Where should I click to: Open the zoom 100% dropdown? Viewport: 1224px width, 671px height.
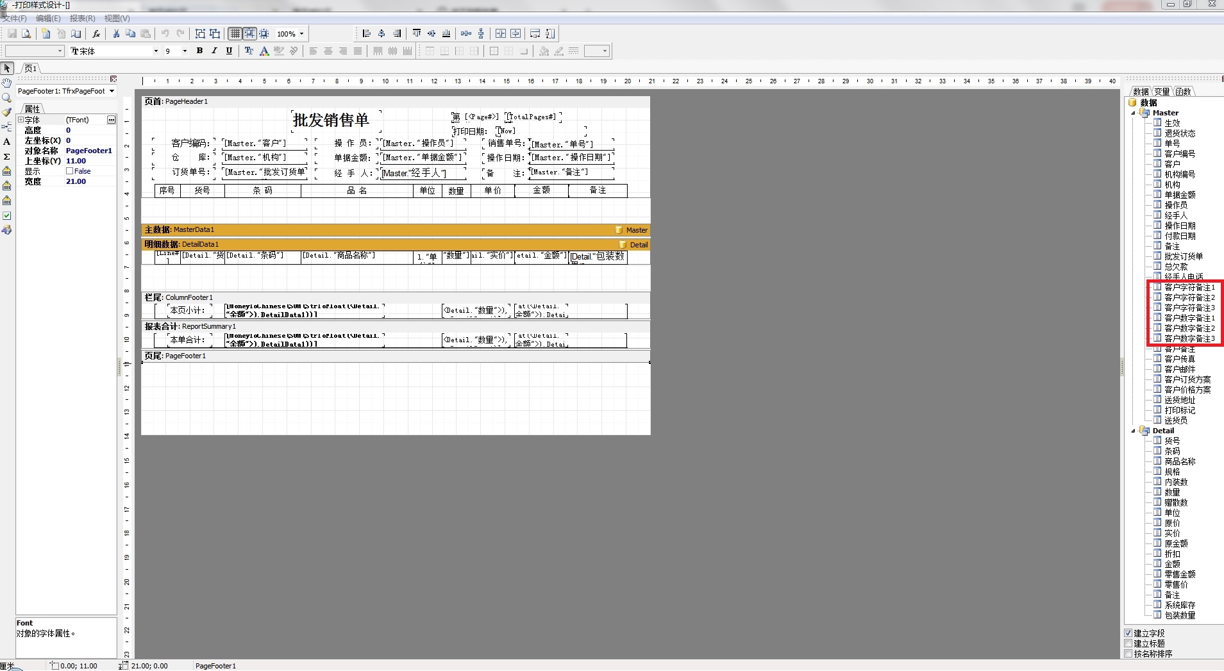(301, 34)
